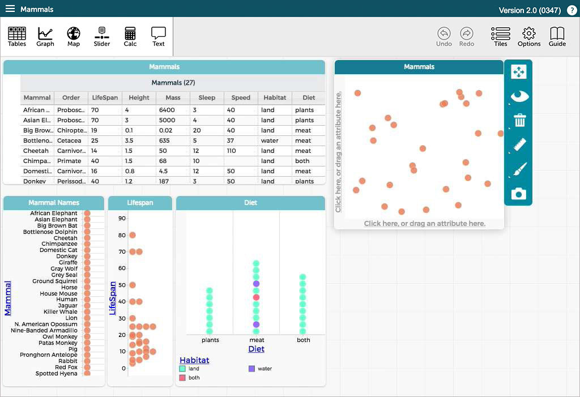Create a new Graph
580x397 pixels.
[x=45, y=37]
